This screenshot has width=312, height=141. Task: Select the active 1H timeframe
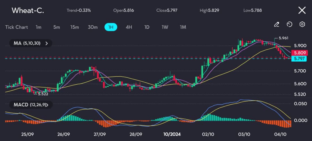[111, 27]
